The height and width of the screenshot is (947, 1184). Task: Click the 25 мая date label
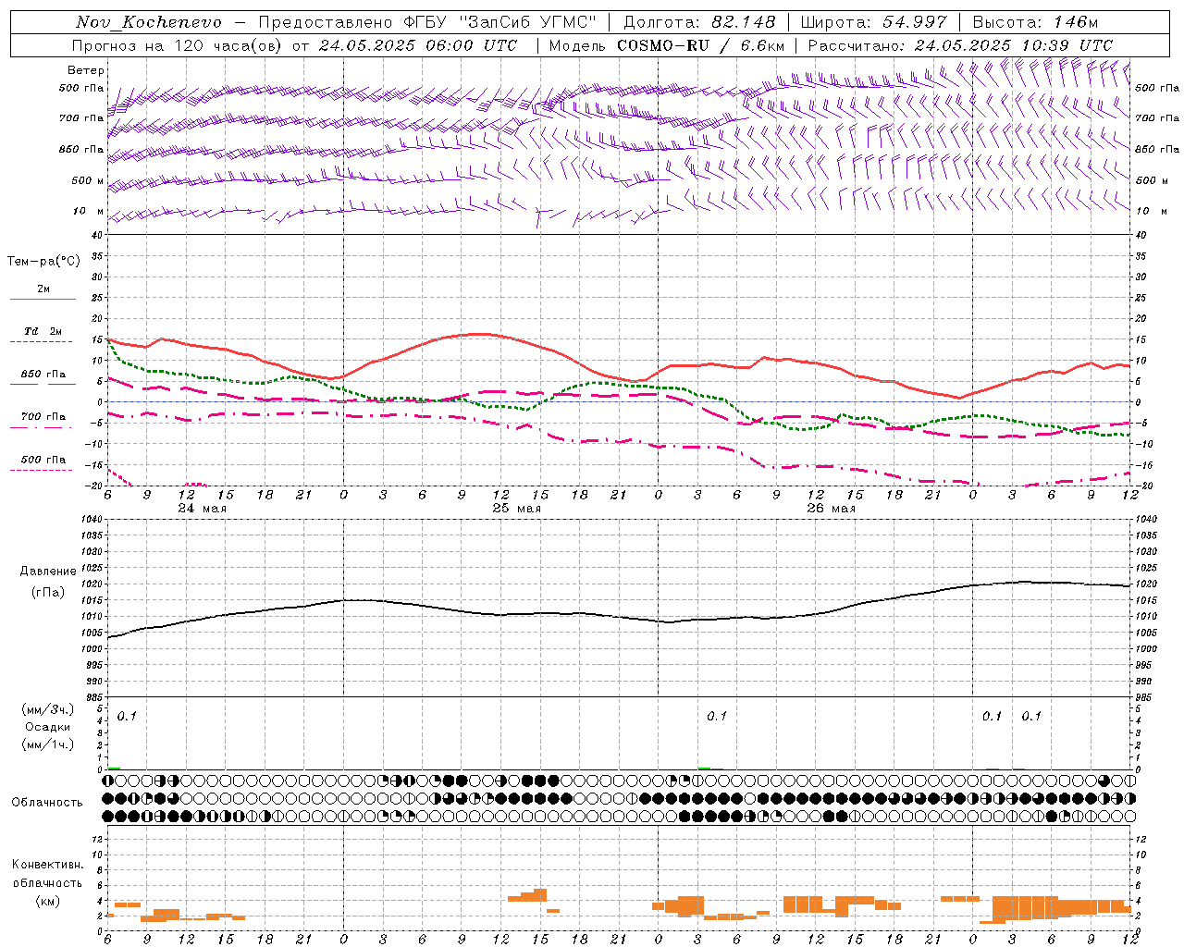(516, 509)
